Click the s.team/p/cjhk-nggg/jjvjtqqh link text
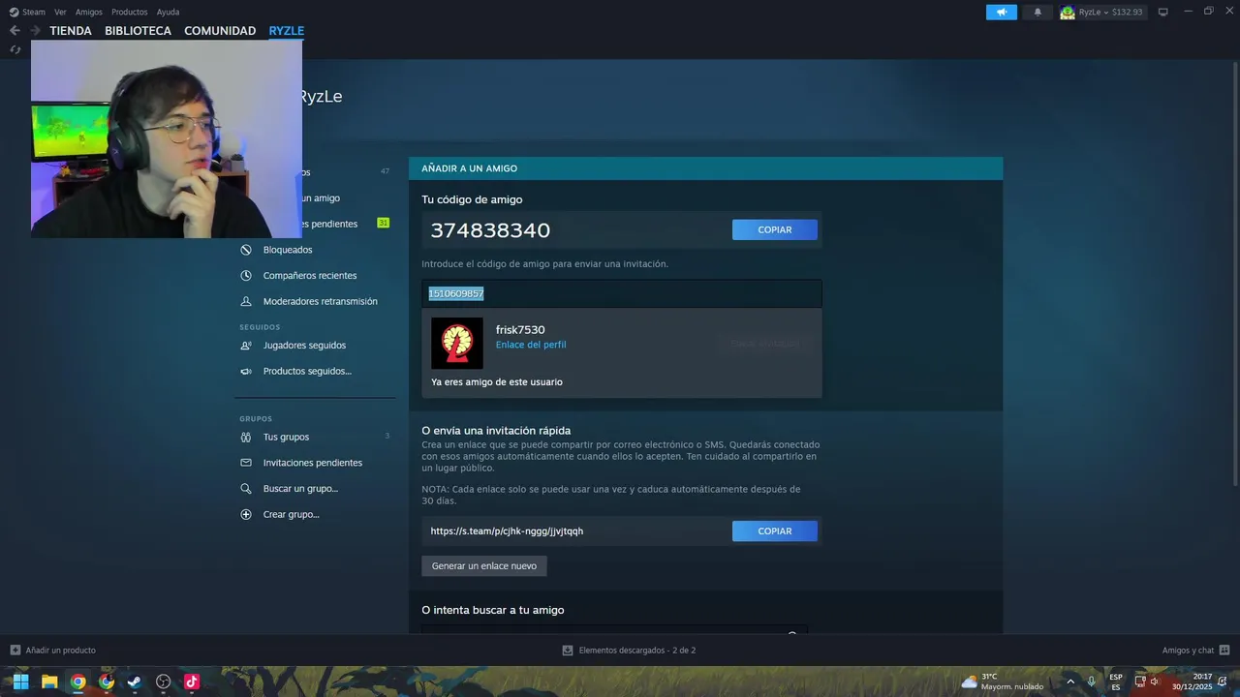1240x697 pixels. point(507,530)
